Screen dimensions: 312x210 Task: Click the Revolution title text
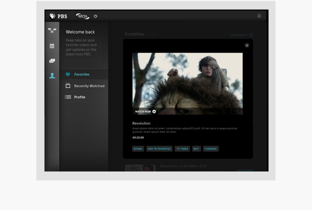point(141,123)
